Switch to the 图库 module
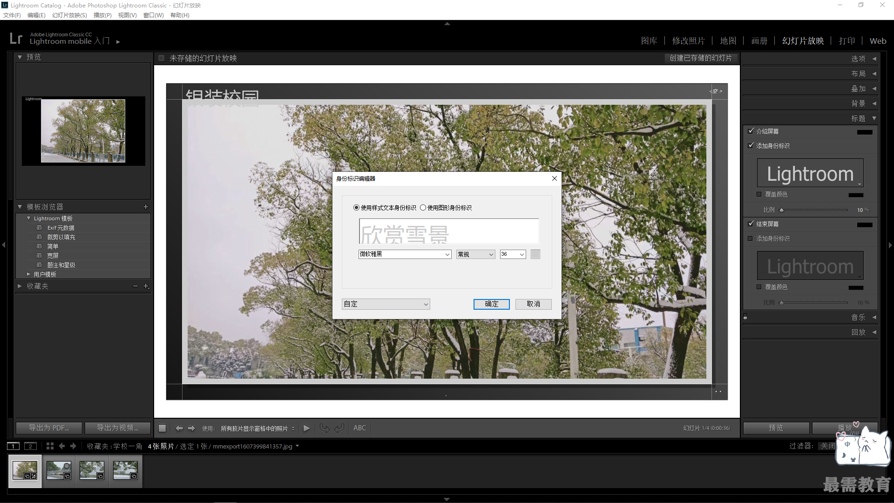894x503 pixels. point(649,41)
